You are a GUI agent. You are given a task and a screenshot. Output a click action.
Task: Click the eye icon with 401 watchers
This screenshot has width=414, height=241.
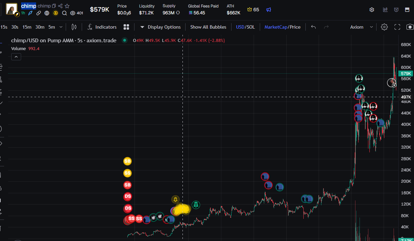73,13
